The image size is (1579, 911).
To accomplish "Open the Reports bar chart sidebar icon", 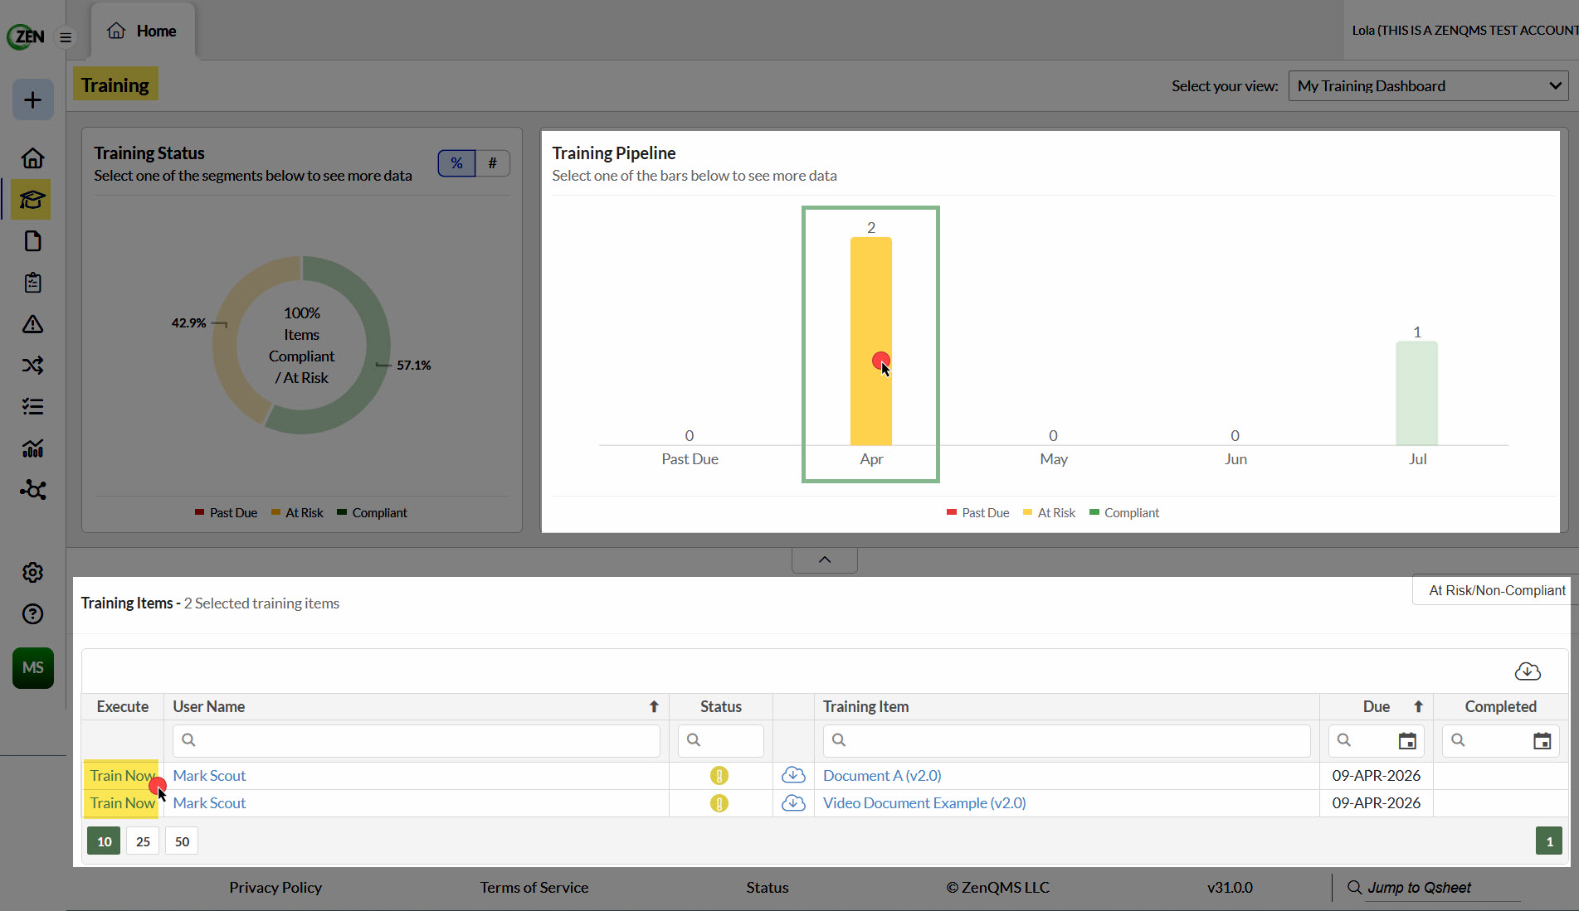I will (x=32, y=448).
